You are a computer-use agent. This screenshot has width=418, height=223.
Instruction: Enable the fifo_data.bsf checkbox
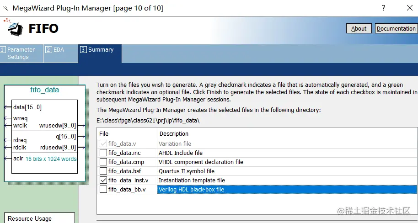coord(103,171)
